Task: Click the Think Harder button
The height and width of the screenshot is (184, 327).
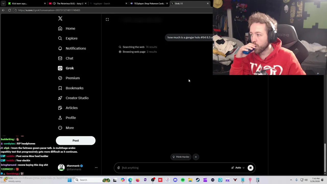Action: [181, 157]
